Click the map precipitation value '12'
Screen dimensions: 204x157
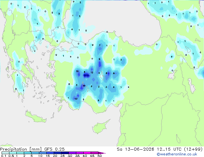(92, 72)
